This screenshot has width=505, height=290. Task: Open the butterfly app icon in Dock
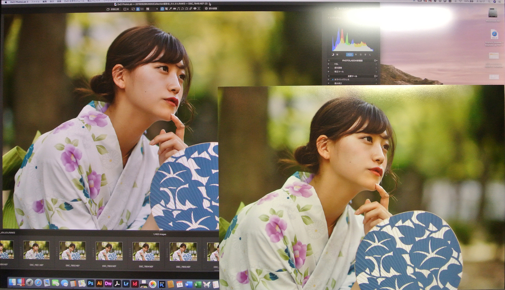coord(206,284)
